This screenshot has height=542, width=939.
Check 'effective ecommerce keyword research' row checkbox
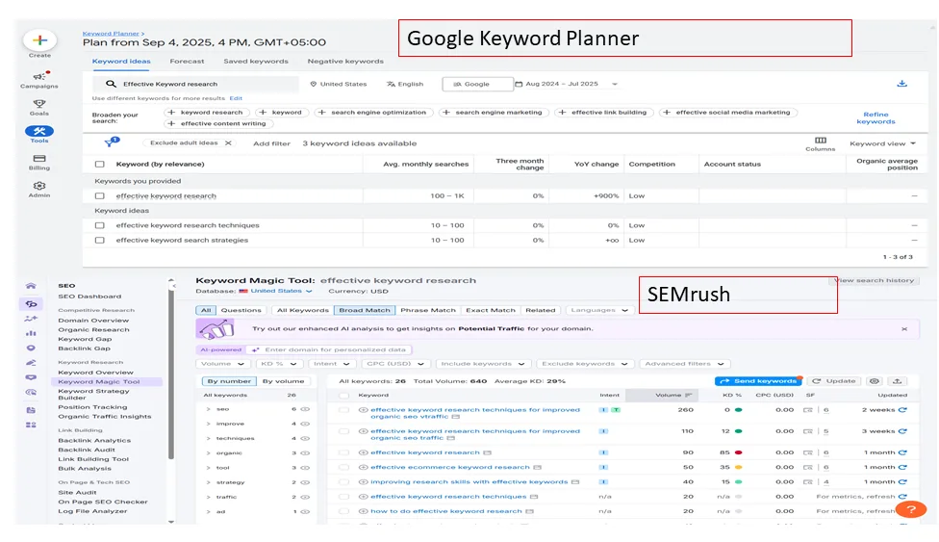pyautogui.click(x=343, y=468)
